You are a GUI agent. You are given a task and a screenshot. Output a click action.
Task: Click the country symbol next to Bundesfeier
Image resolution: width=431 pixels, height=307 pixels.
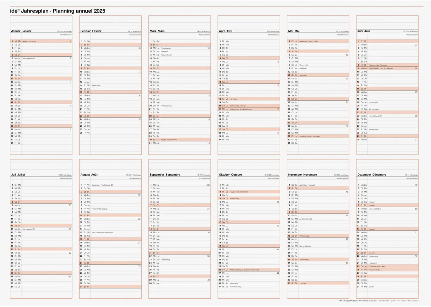tap(112, 185)
